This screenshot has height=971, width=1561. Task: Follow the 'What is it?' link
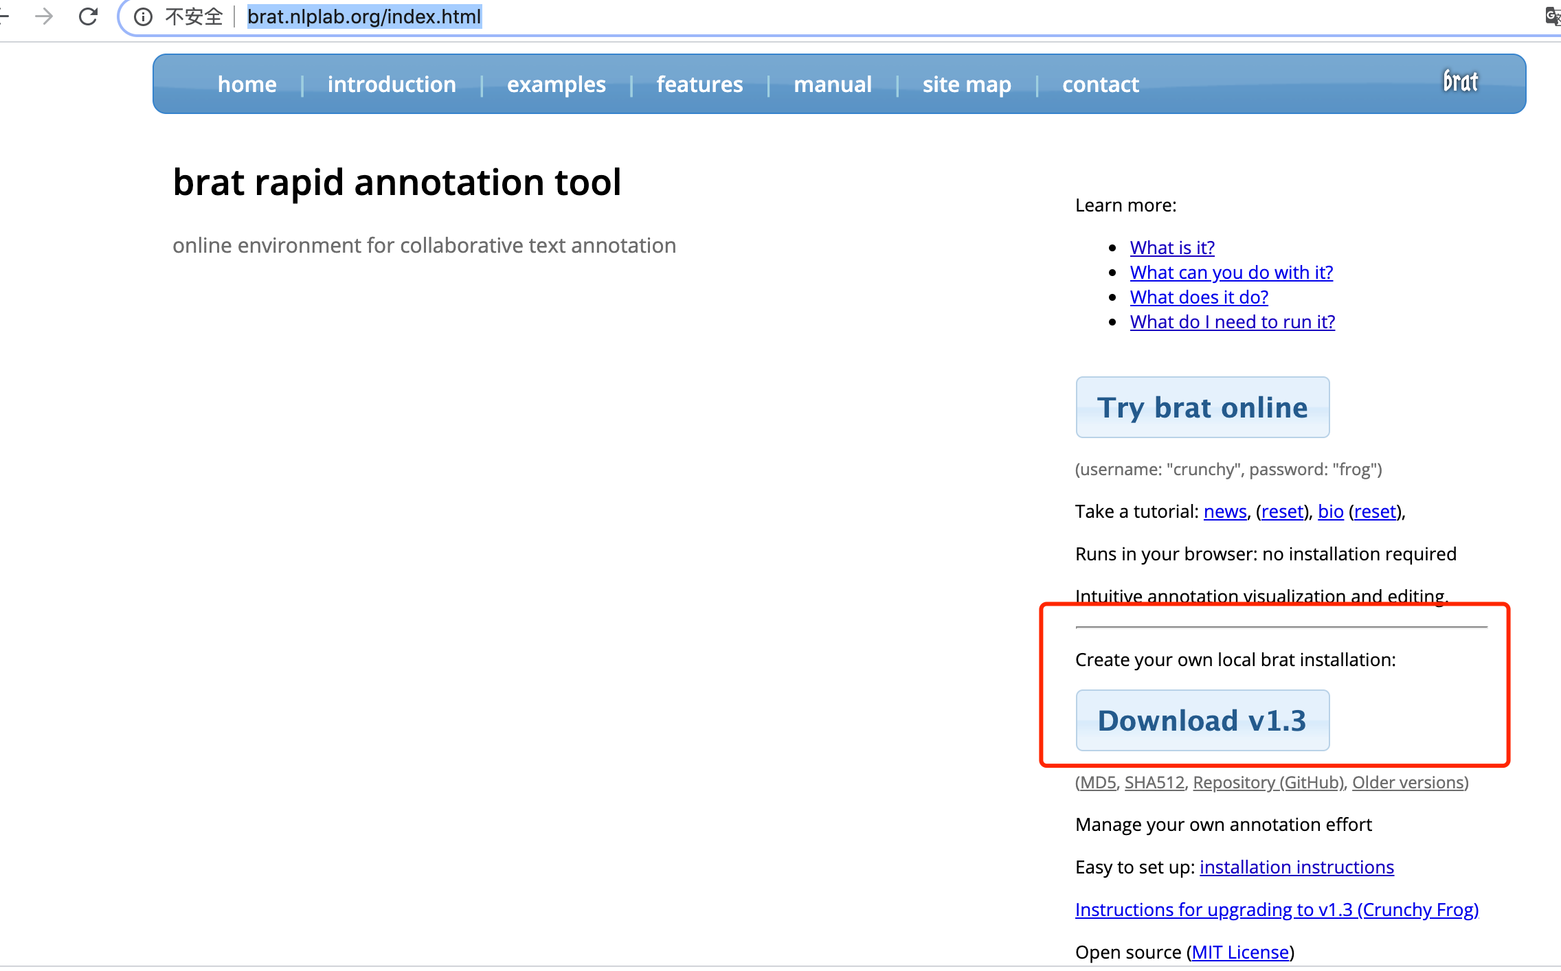1172,247
